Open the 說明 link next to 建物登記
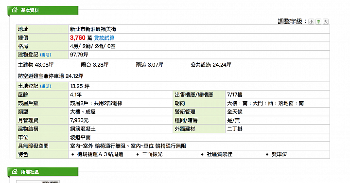 coord(46,55)
